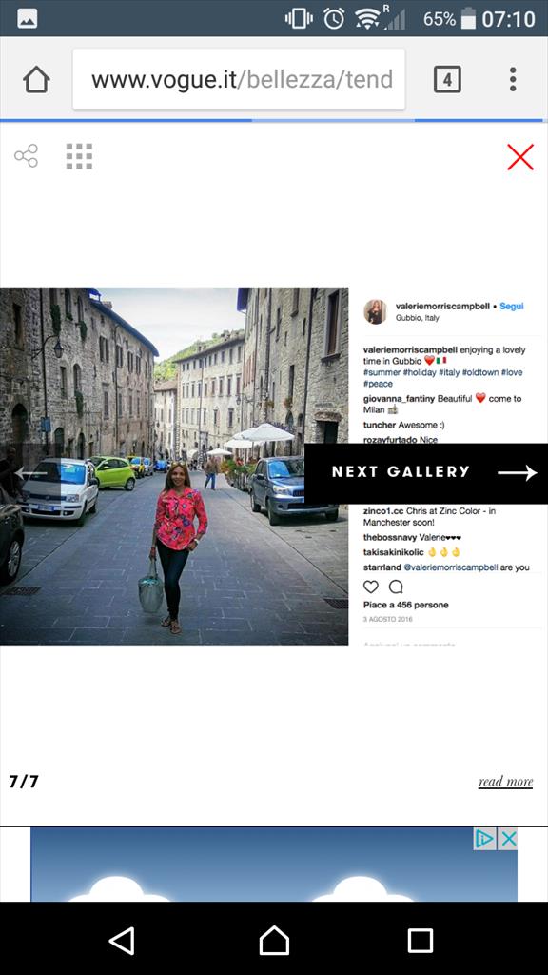The width and height of the screenshot is (548, 975).
Task: Close the ad with the X icon
Action: [x=508, y=840]
